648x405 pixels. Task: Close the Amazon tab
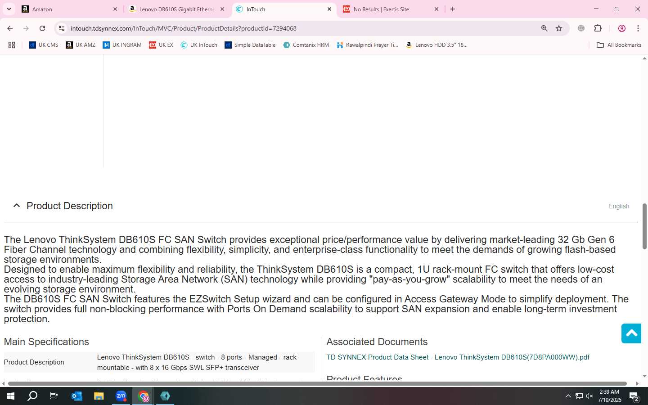tap(115, 9)
